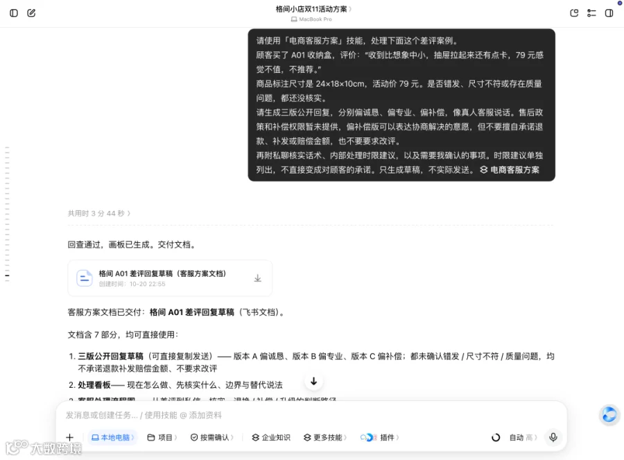The height and width of the screenshot is (460, 624).
Task: Click the bold 格间 A01 差评回复草稿 text
Action: click(192, 312)
